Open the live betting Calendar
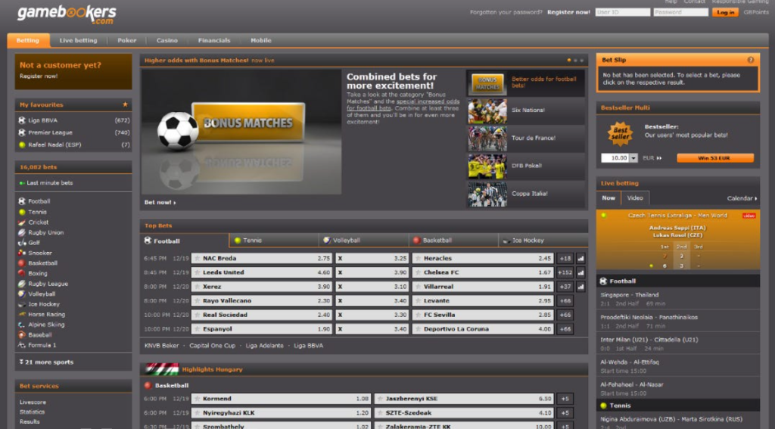This screenshot has width=775, height=429. (742, 198)
